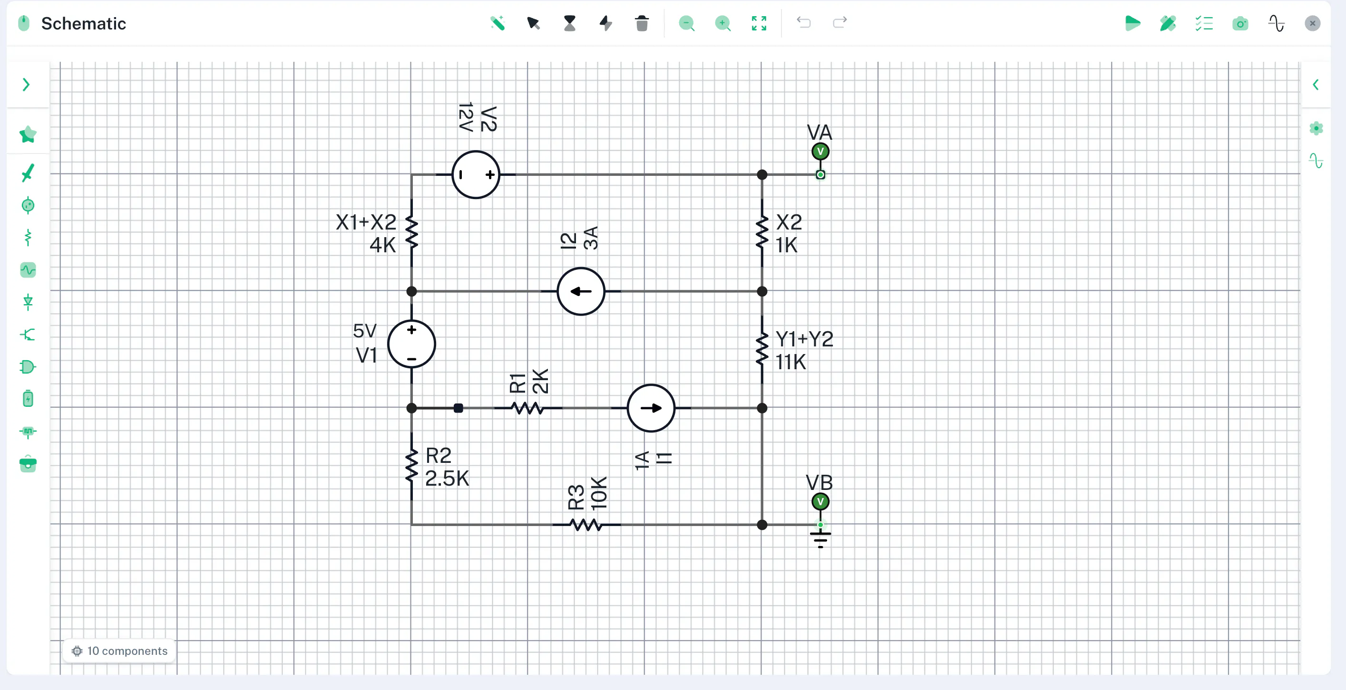
Task: Open the waveform viewer in top toolbar
Action: pyautogui.click(x=1276, y=23)
